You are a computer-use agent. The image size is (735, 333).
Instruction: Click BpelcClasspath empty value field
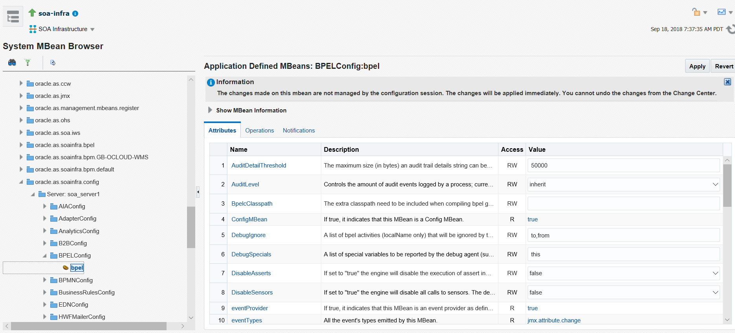[x=623, y=204]
